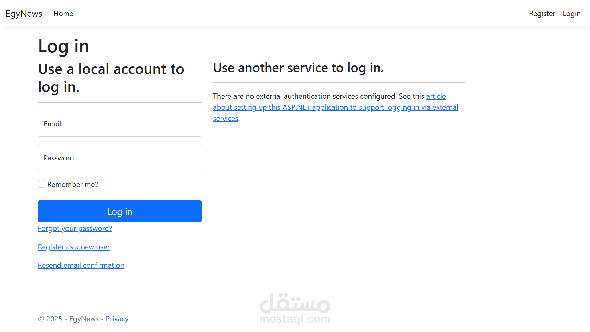The width and height of the screenshot is (590, 332).
Task: Click the 'Use a local account' heading
Action: (111, 78)
